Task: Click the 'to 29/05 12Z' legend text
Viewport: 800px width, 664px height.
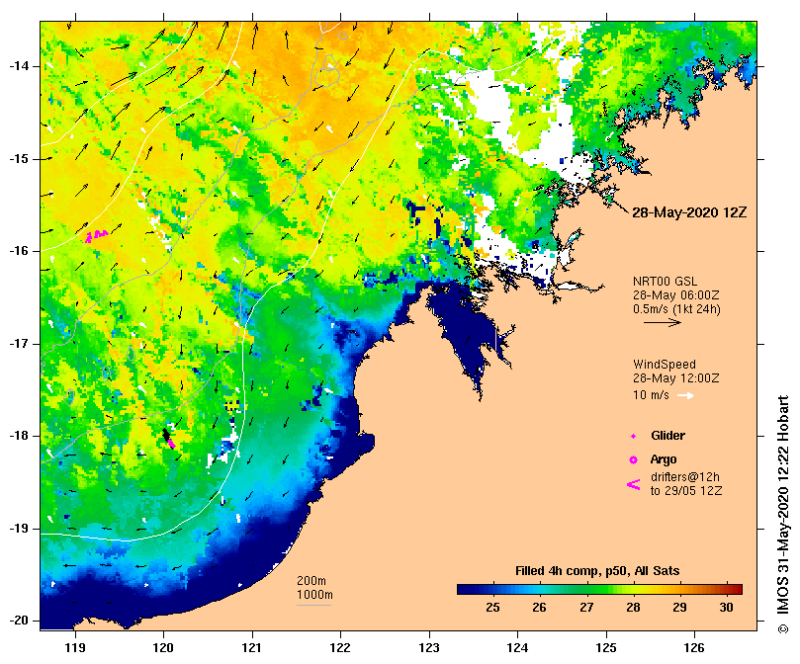Action: [686, 491]
